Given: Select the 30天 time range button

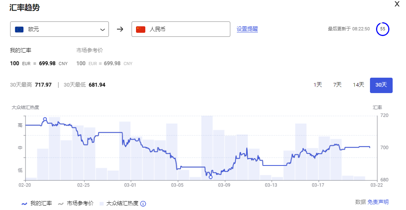Looking at the screenshot, I should click(x=381, y=85).
